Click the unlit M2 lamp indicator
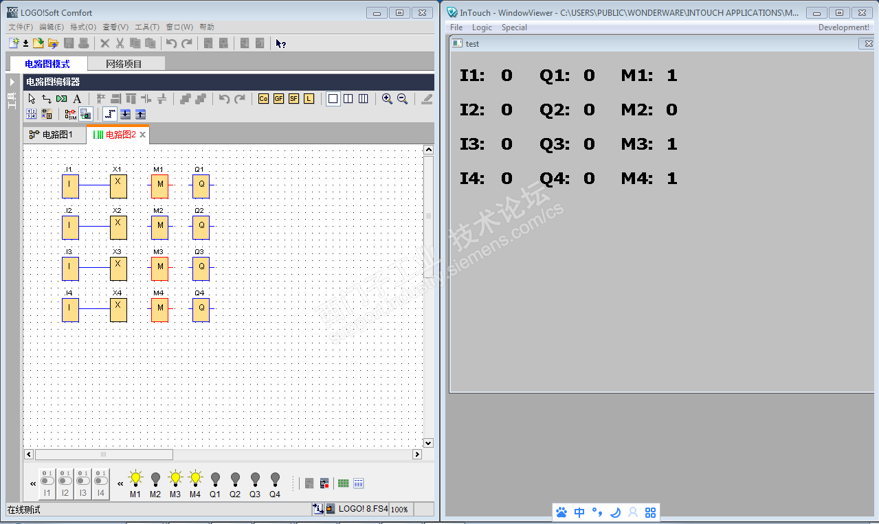The height and width of the screenshot is (524, 879). (x=155, y=479)
